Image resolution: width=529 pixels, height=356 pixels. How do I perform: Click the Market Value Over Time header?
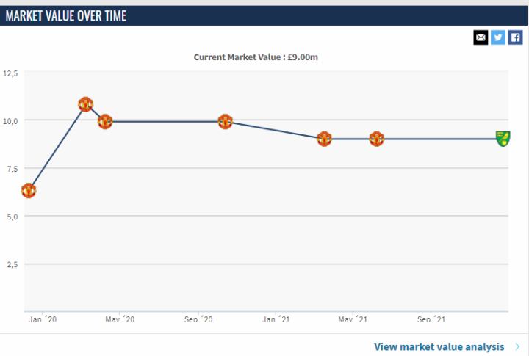tap(66, 15)
